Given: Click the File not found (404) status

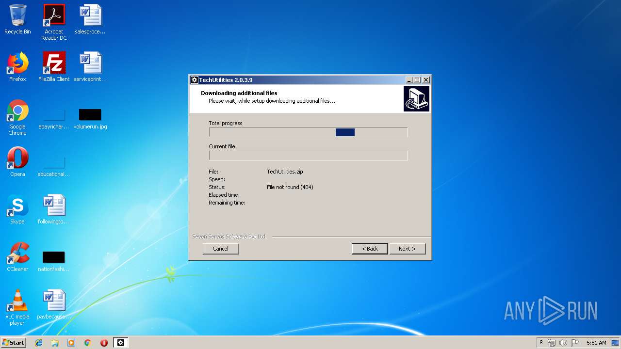Looking at the screenshot, I should [290, 187].
